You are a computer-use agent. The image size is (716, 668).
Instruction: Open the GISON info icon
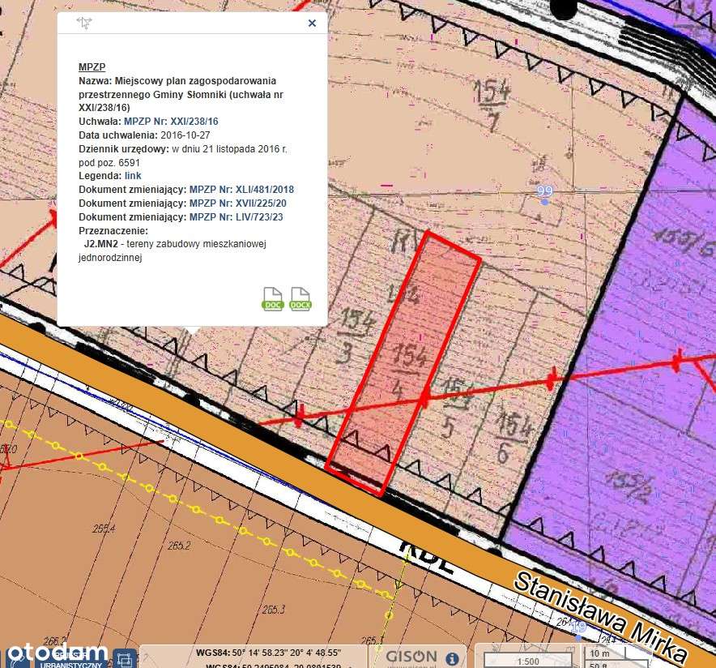pyautogui.click(x=452, y=659)
